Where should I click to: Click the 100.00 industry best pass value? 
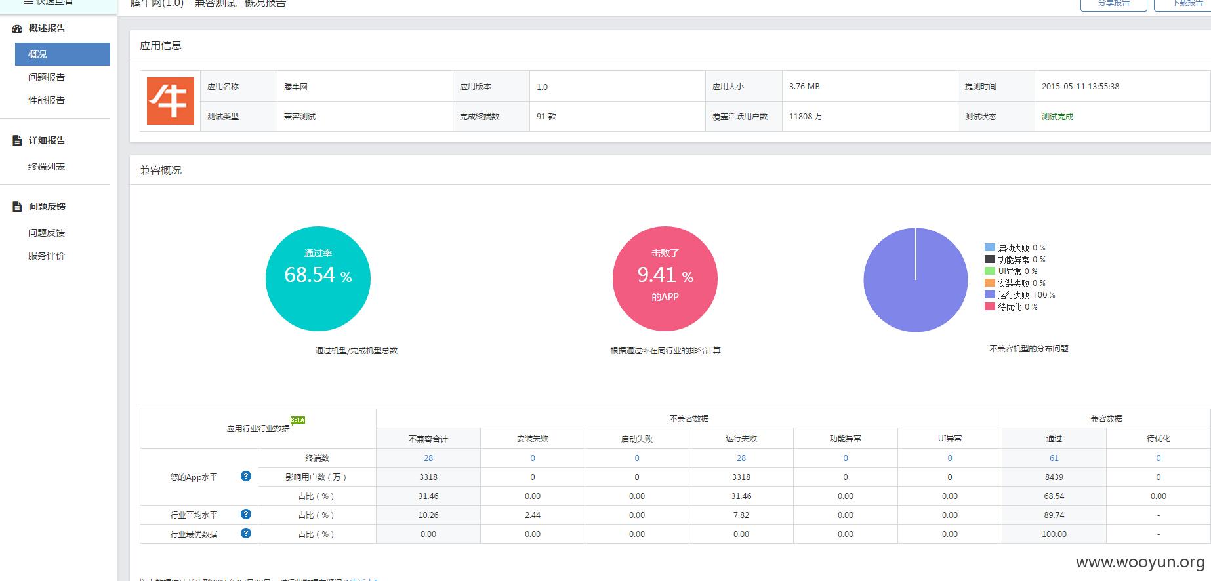coord(1054,534)
